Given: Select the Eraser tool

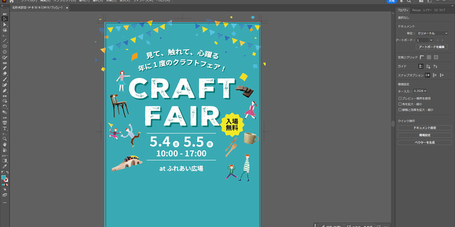Looking at the screenshot, I should [5, 73].
